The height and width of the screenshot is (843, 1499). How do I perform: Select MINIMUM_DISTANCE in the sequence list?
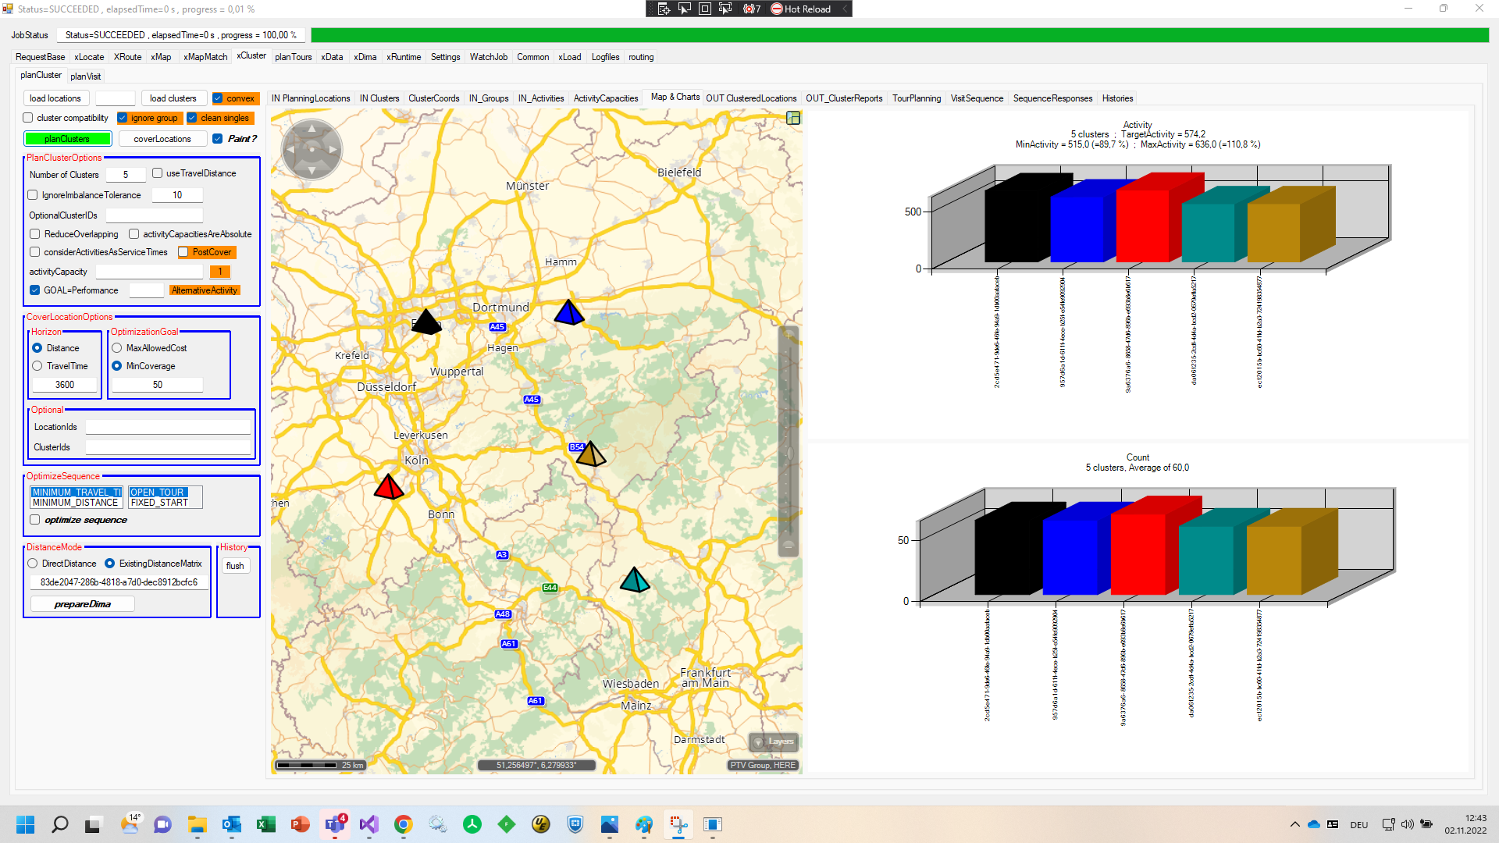(75, 503)
